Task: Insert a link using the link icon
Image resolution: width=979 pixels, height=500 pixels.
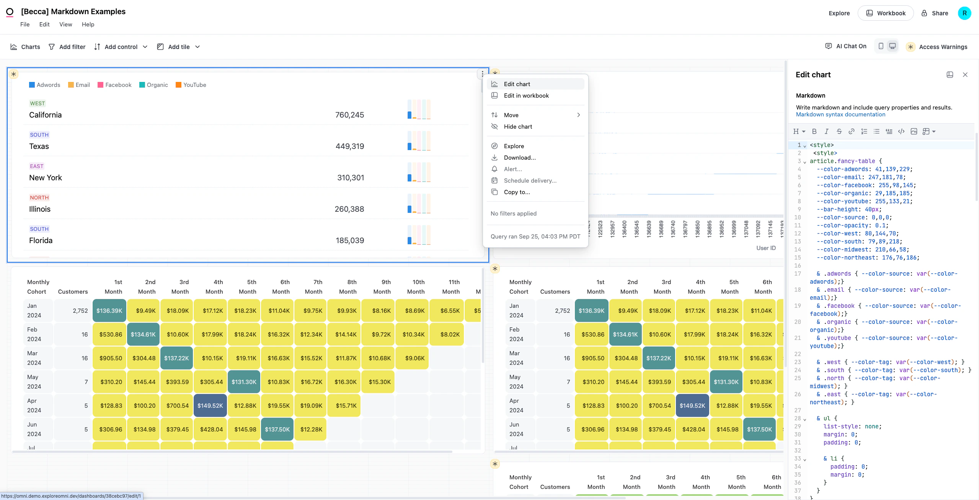Action: (x=852, y=131)
